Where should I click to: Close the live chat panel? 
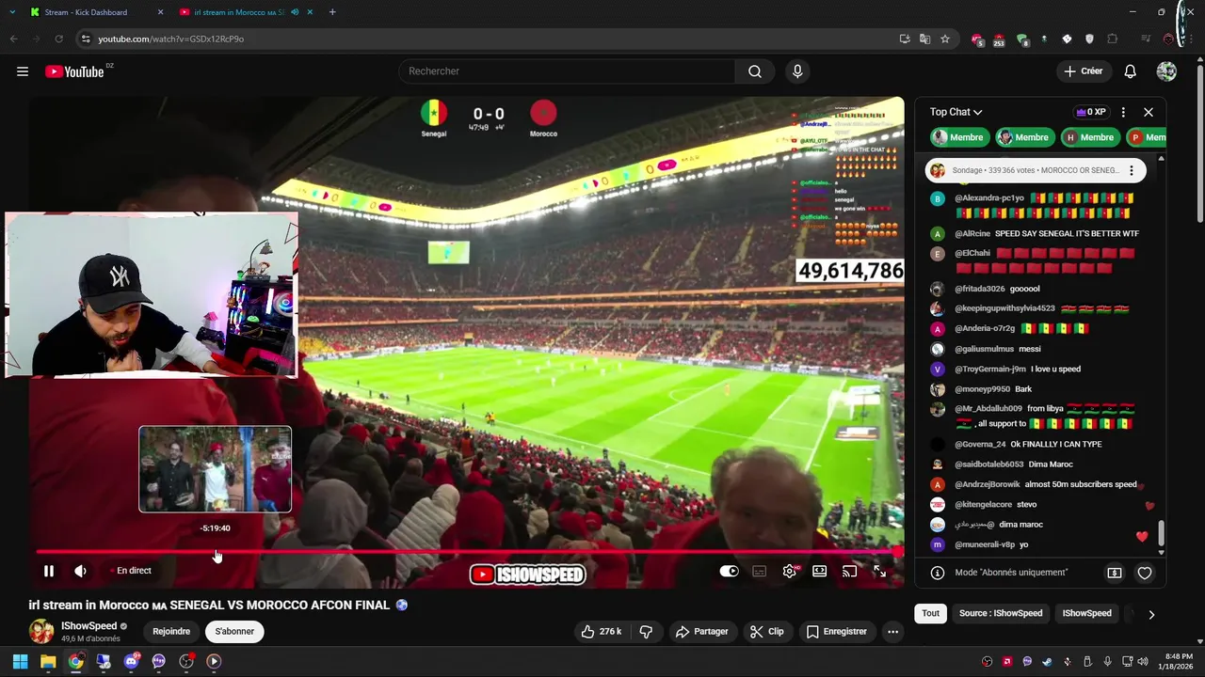(1149, 112)
